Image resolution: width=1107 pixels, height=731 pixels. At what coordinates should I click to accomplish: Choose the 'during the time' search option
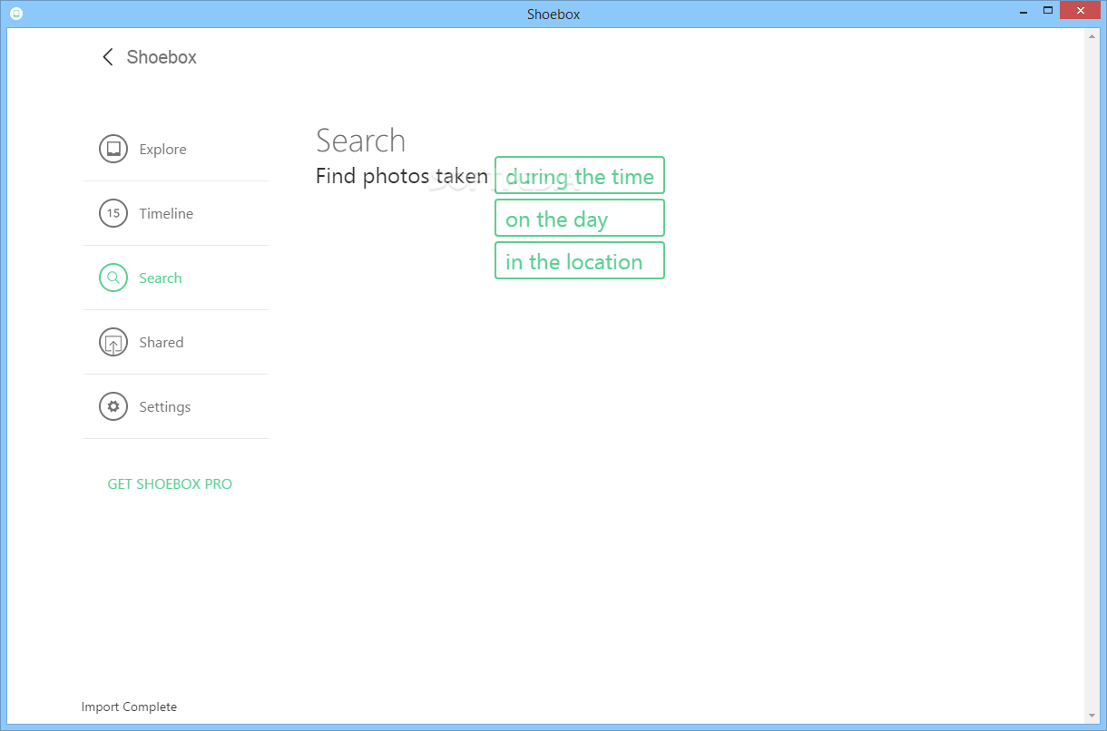[580, 175]
